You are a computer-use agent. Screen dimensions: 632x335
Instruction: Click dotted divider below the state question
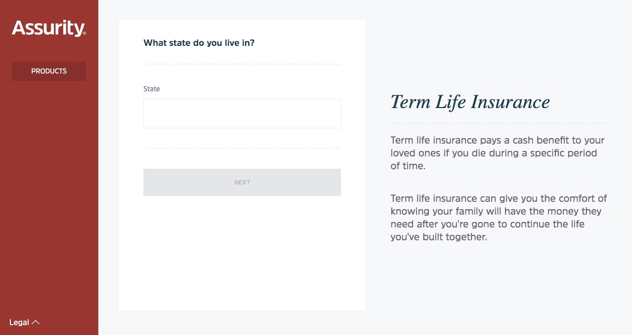click(242, 64)
